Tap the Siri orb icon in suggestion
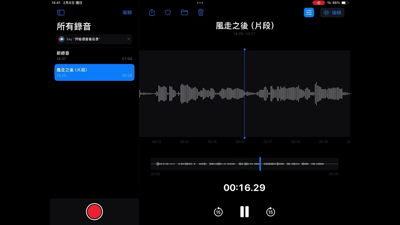Viewport: 400px width, 225px height. point(61,39)
